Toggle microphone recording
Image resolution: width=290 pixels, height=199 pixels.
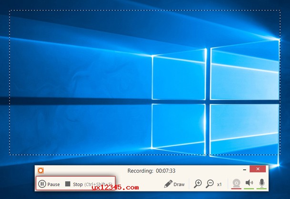[x=261, y=184]
